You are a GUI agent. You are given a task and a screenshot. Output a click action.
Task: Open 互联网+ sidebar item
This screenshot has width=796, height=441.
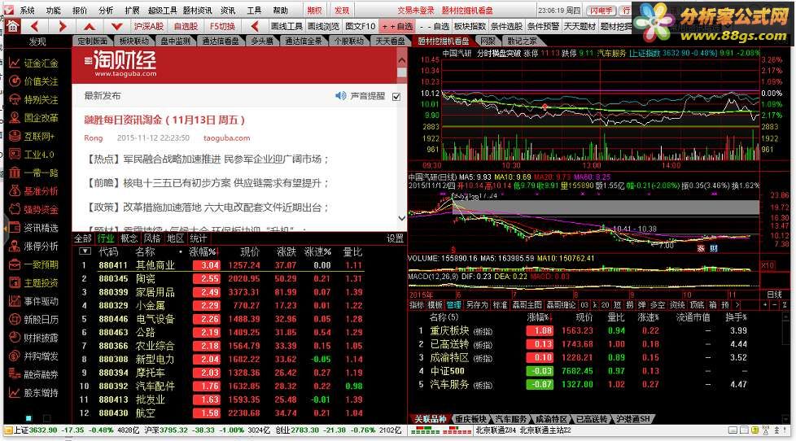pyautogui.click(x=32, y=137)
